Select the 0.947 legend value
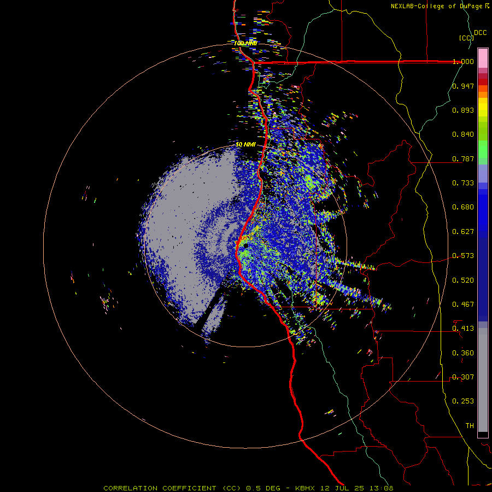Screen dimensions: 492x492 (x=463, y=86)
